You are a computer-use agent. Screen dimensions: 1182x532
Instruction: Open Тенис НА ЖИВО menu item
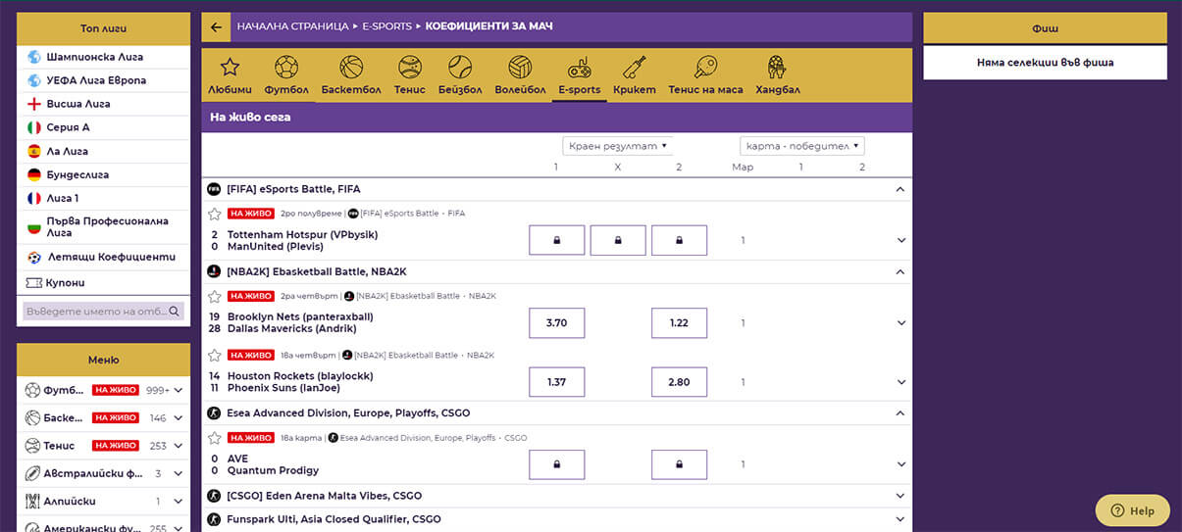[x=103, y=446]
